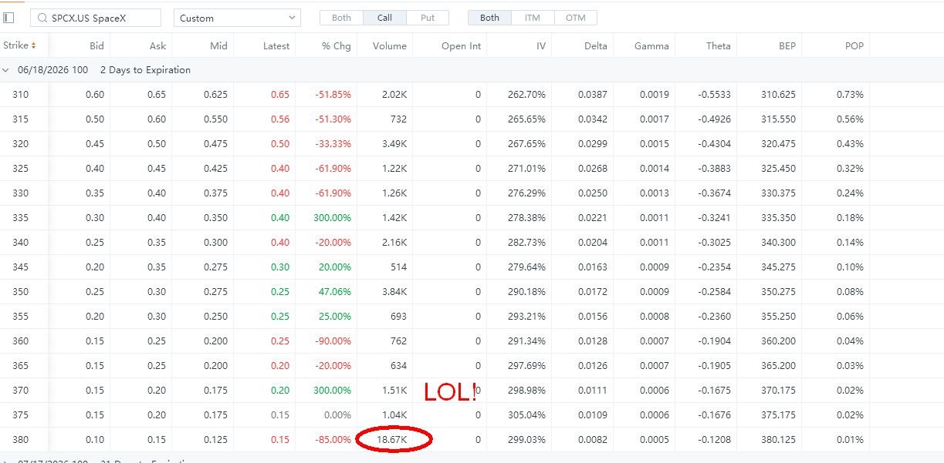This screenshot has height=463, width=944.
Task: Sort by the Strike column arrows
Action: [33, 45]
